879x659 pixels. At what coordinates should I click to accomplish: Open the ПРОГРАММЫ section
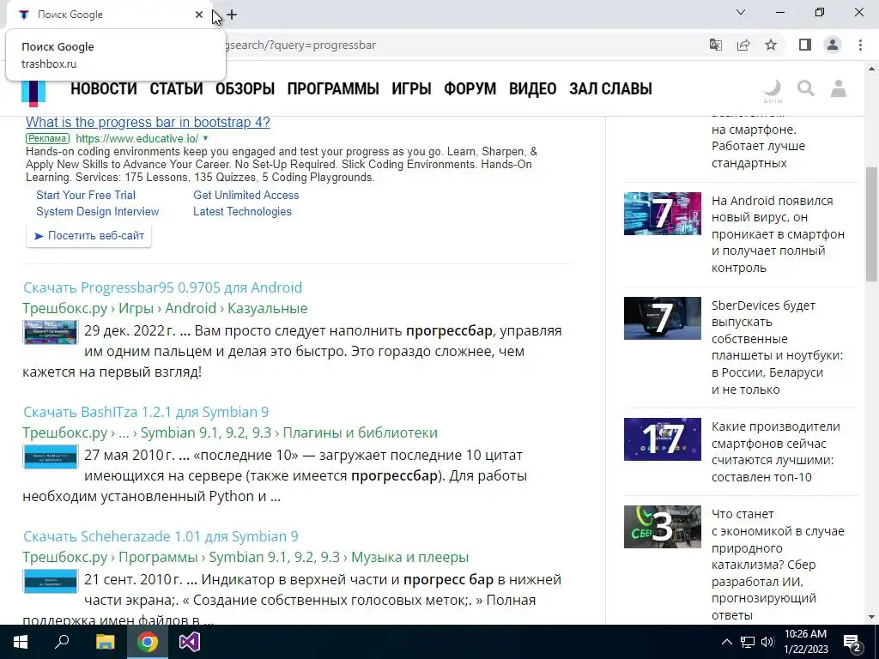click(333, 88)
